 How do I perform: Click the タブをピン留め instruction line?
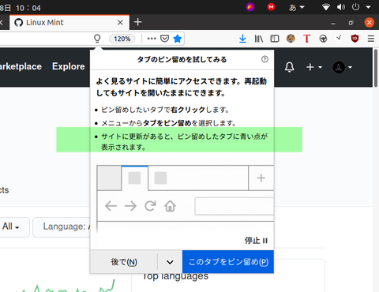tap(169, 123)
